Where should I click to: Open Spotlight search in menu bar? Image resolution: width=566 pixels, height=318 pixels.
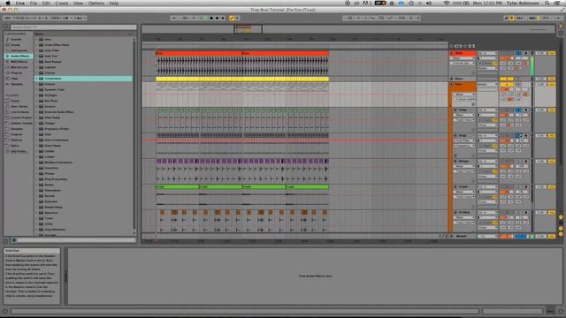pos(547,3)
